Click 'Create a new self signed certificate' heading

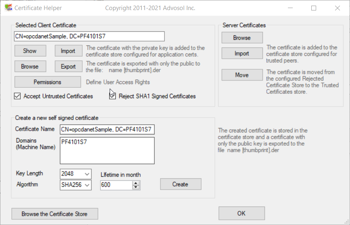57,118
